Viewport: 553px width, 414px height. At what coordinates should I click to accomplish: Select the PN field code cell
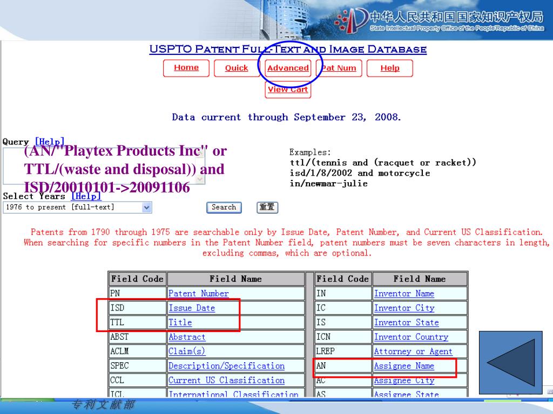(137, 293)
